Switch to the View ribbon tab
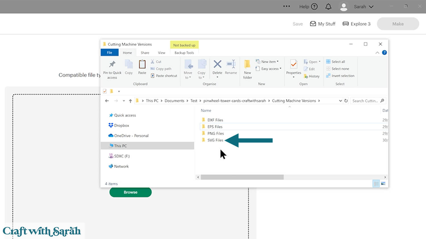Viewport: 426px width, 239px height. (x=161, y=53)
